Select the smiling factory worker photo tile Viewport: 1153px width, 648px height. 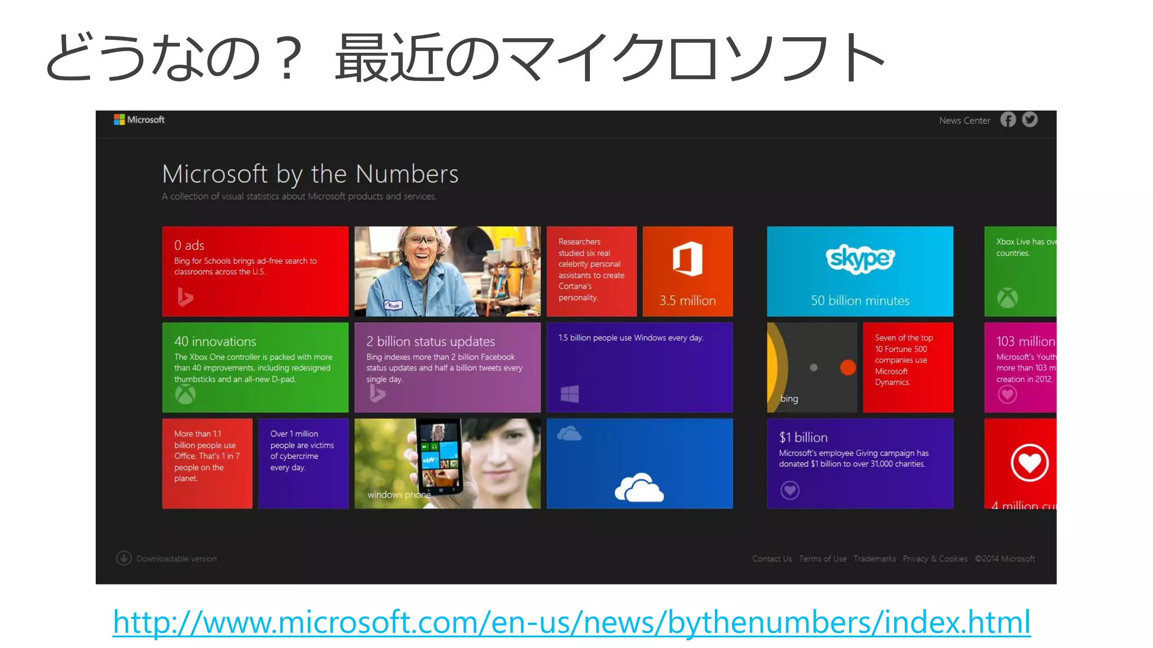447,271
